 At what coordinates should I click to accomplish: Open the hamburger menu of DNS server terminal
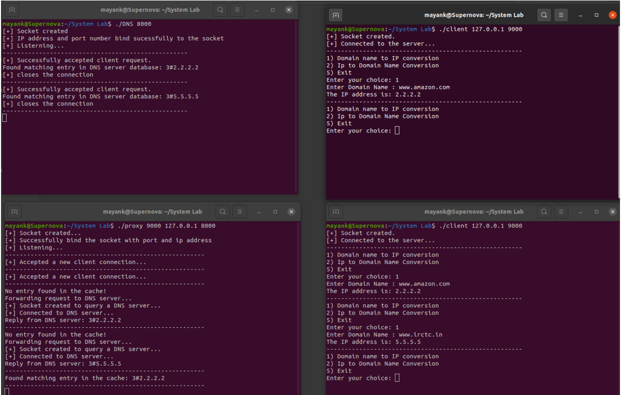[x=237, y=9]
